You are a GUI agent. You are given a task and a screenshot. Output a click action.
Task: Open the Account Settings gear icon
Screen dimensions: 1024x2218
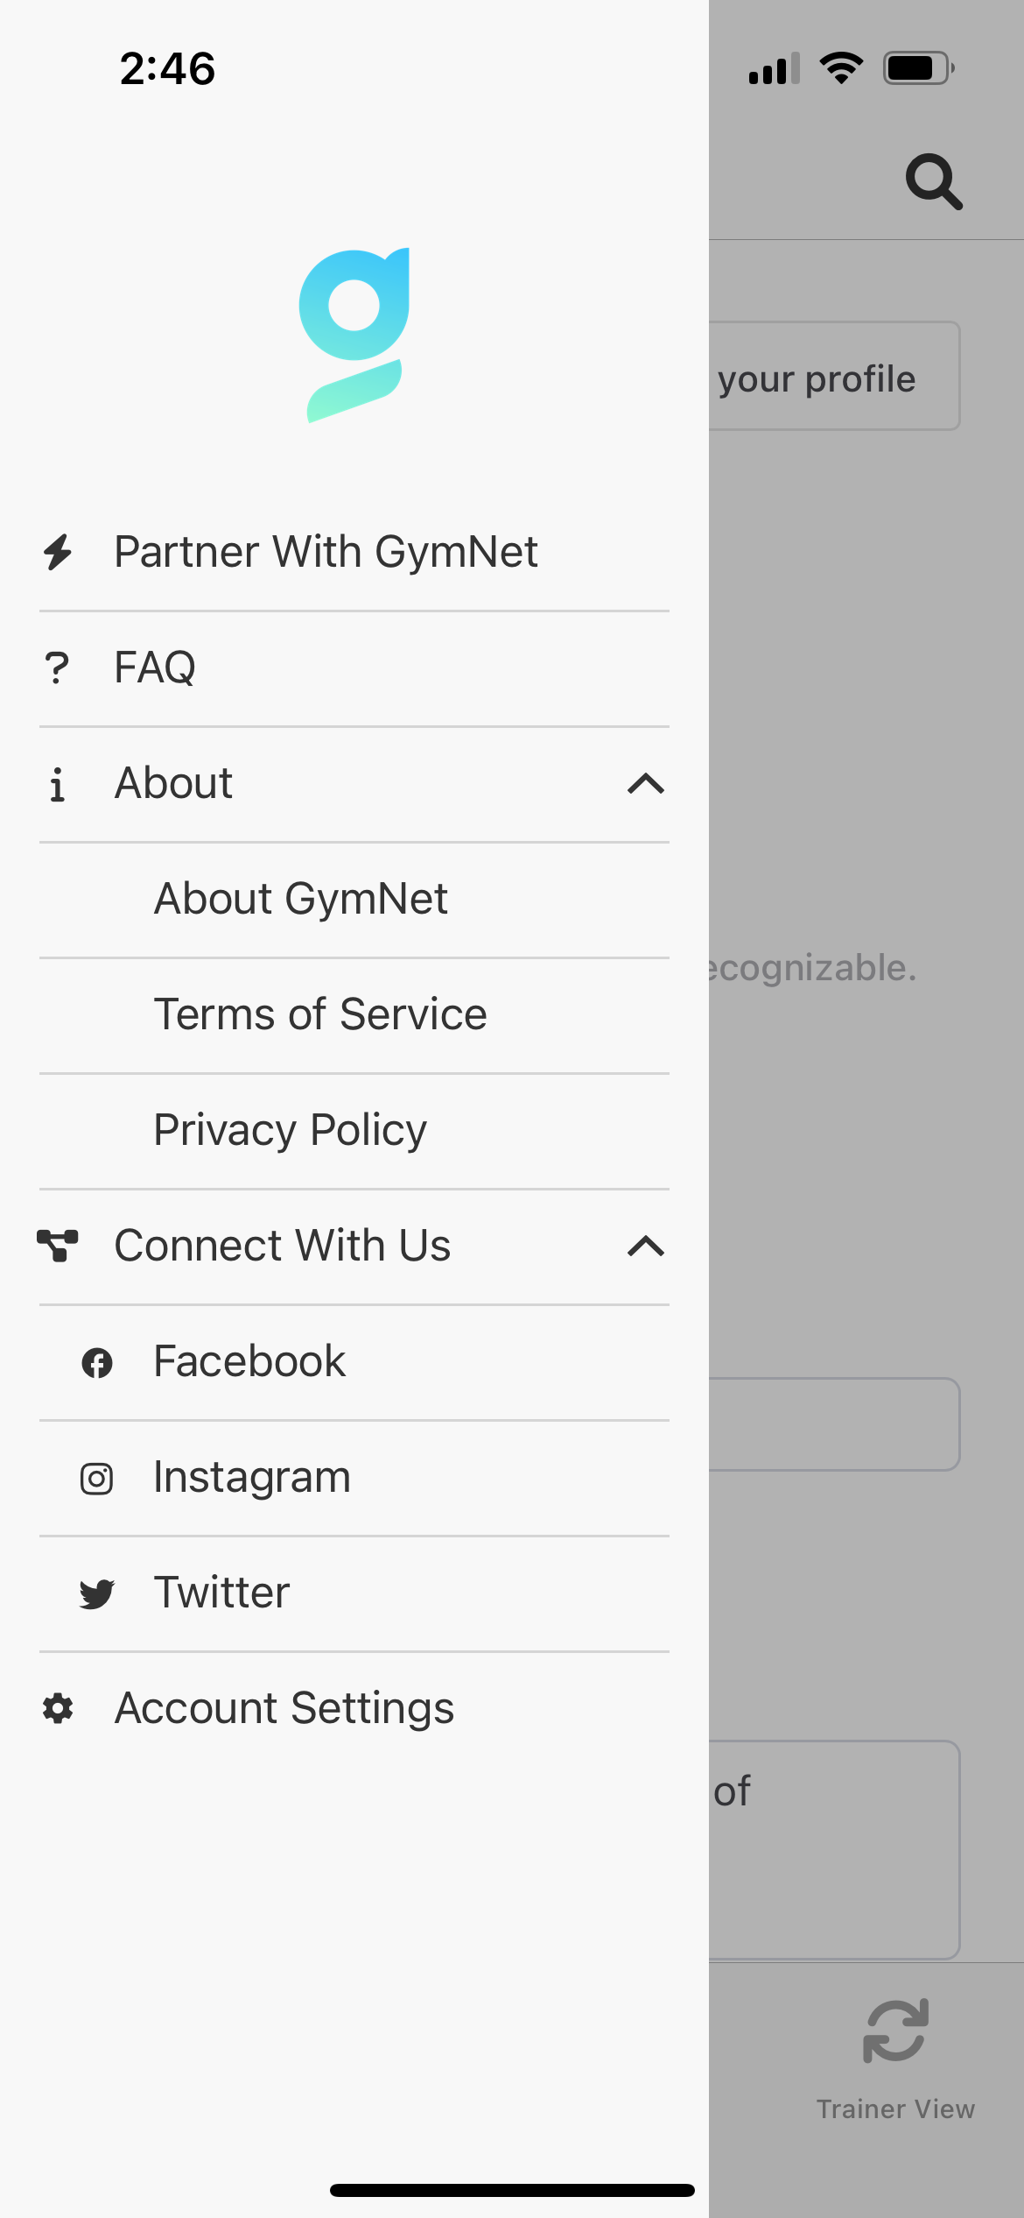coord(58,1708)
